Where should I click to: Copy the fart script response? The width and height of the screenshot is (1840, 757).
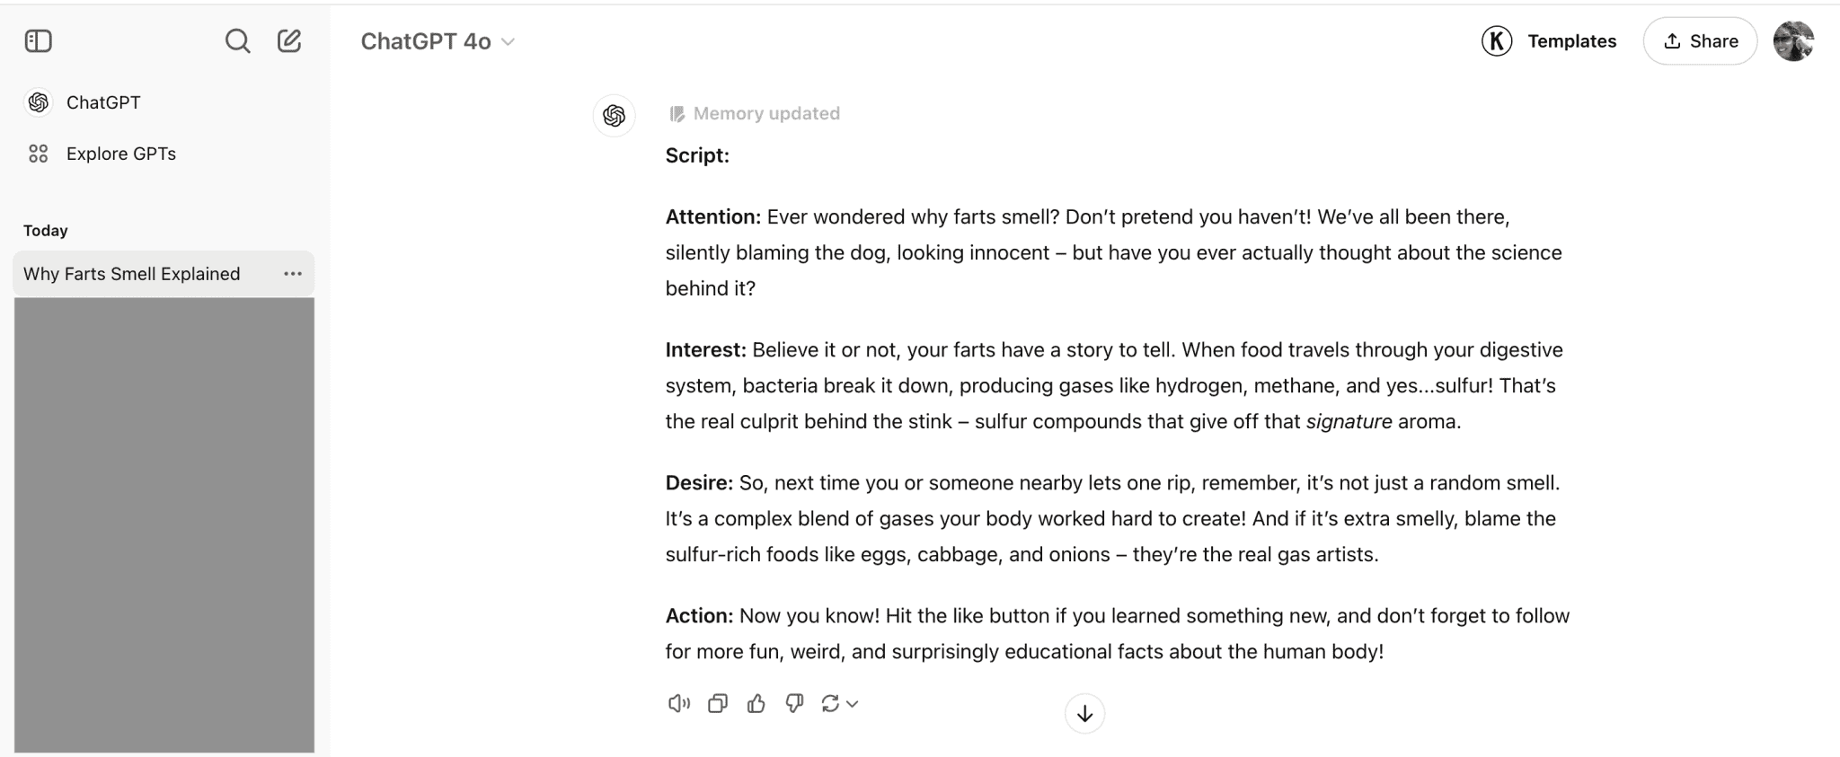717,703
